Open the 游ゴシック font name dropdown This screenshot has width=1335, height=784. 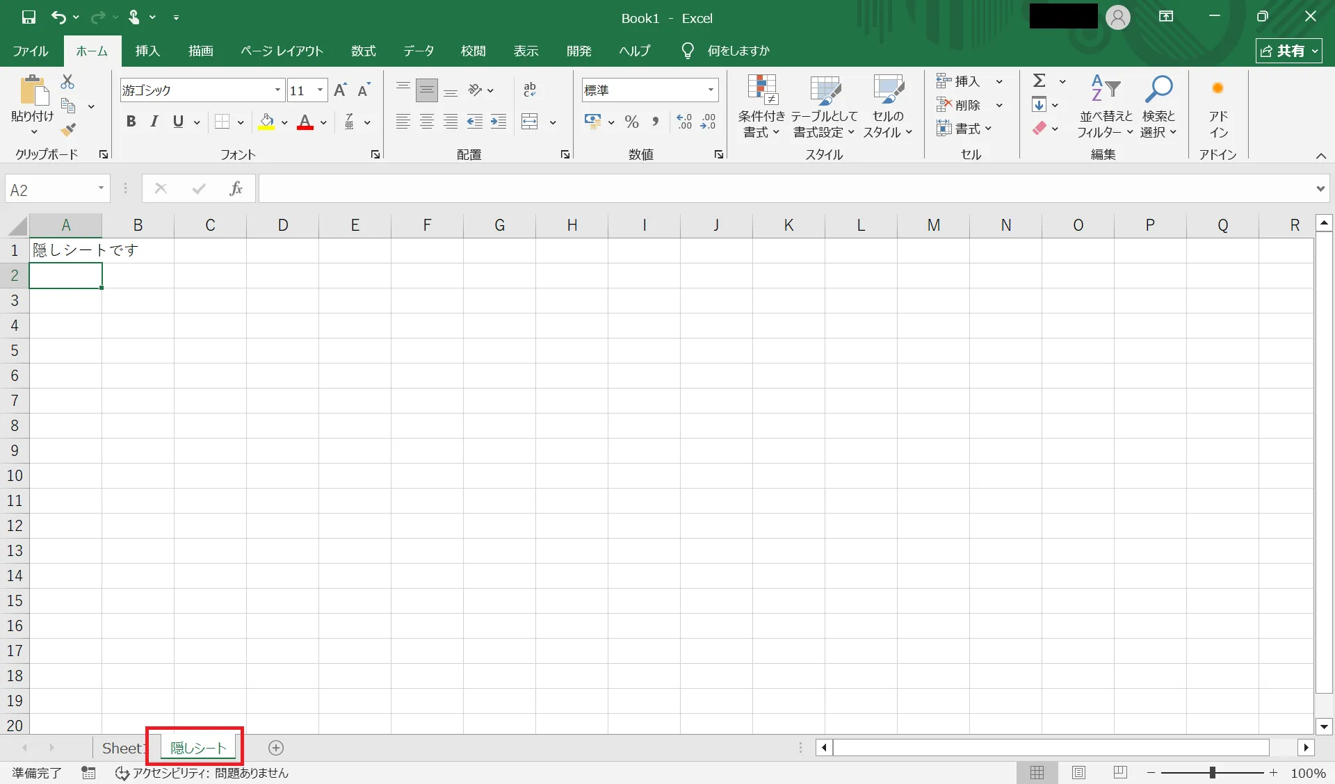click(x=277, y=90)
